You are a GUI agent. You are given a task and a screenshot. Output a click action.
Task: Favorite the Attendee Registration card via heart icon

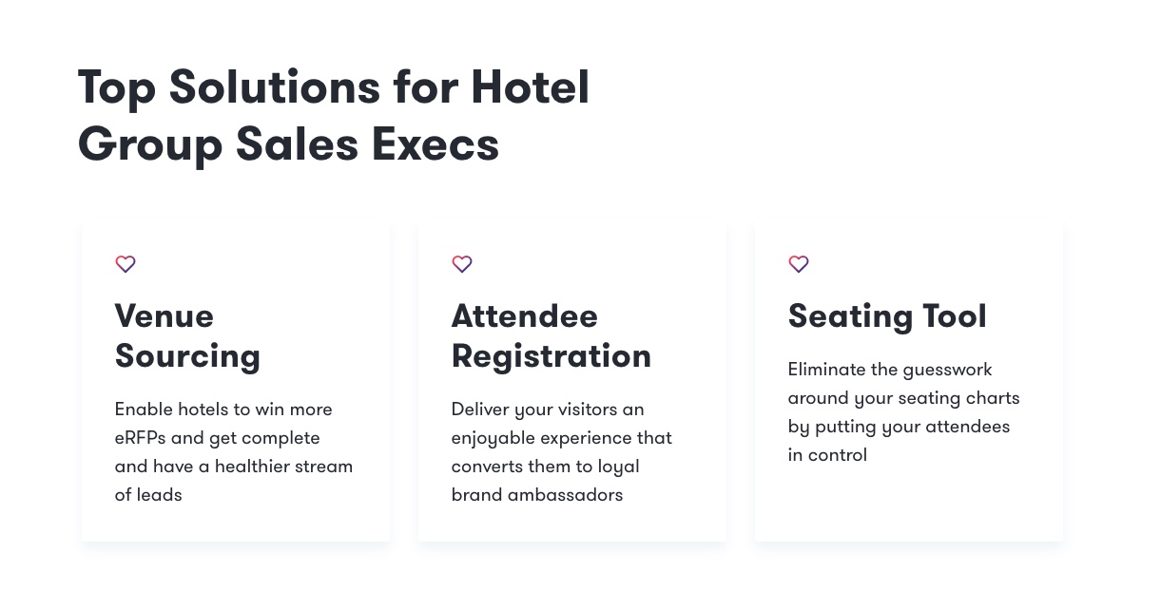pyautogui.click(x=462, y=264)
